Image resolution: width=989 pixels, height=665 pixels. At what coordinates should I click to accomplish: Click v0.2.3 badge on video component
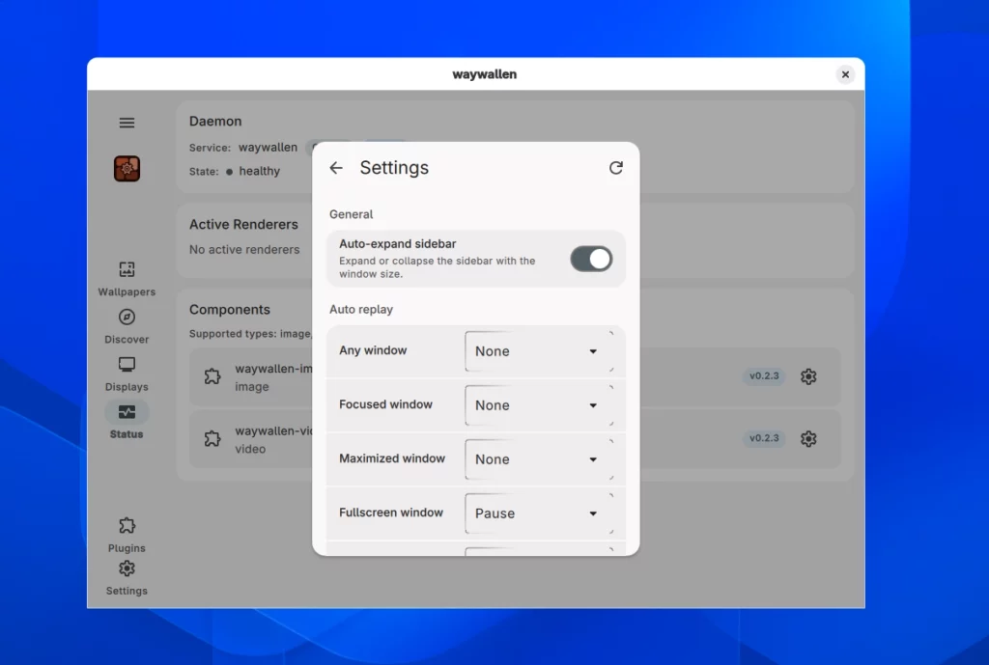point(764,438)
